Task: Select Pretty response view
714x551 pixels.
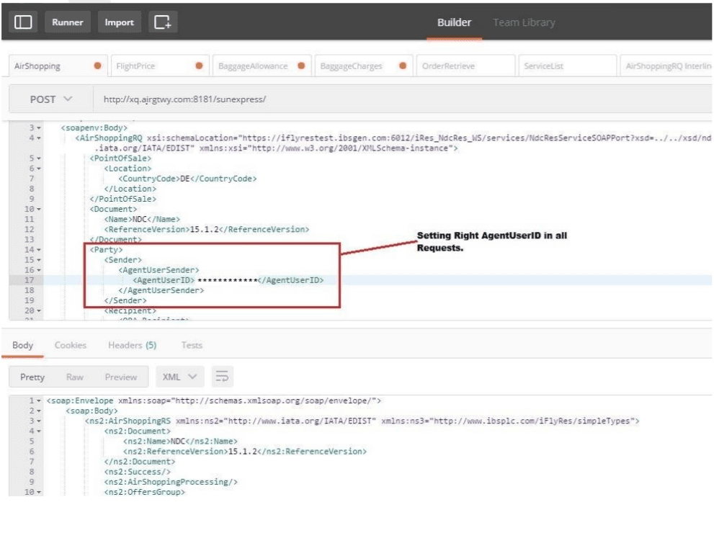Action: (32, 377)
